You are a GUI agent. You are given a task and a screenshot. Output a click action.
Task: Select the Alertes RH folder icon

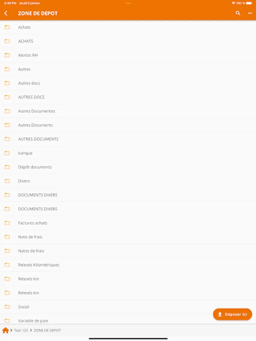[x=7, y=55]
